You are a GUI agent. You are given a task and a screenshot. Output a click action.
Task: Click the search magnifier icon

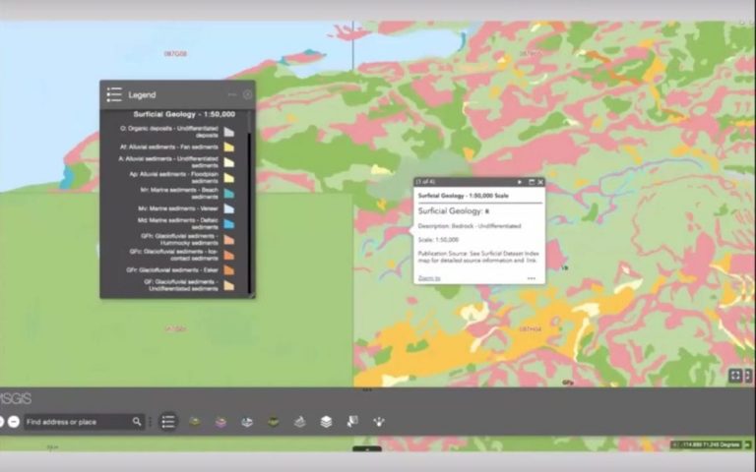click(x=137, y=422)
